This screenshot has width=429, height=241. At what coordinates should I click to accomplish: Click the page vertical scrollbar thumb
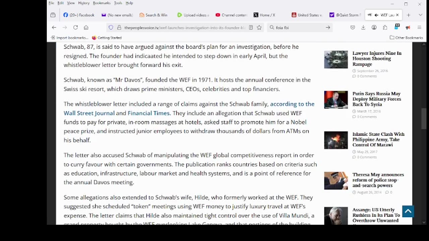424,118
